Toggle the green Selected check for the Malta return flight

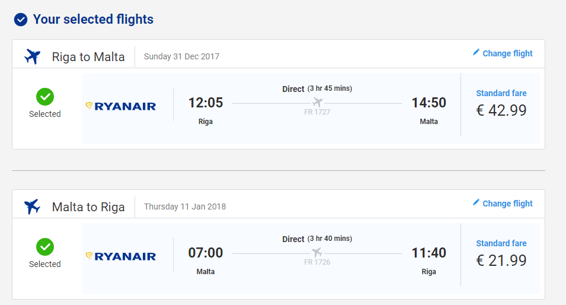coord(45,247)
